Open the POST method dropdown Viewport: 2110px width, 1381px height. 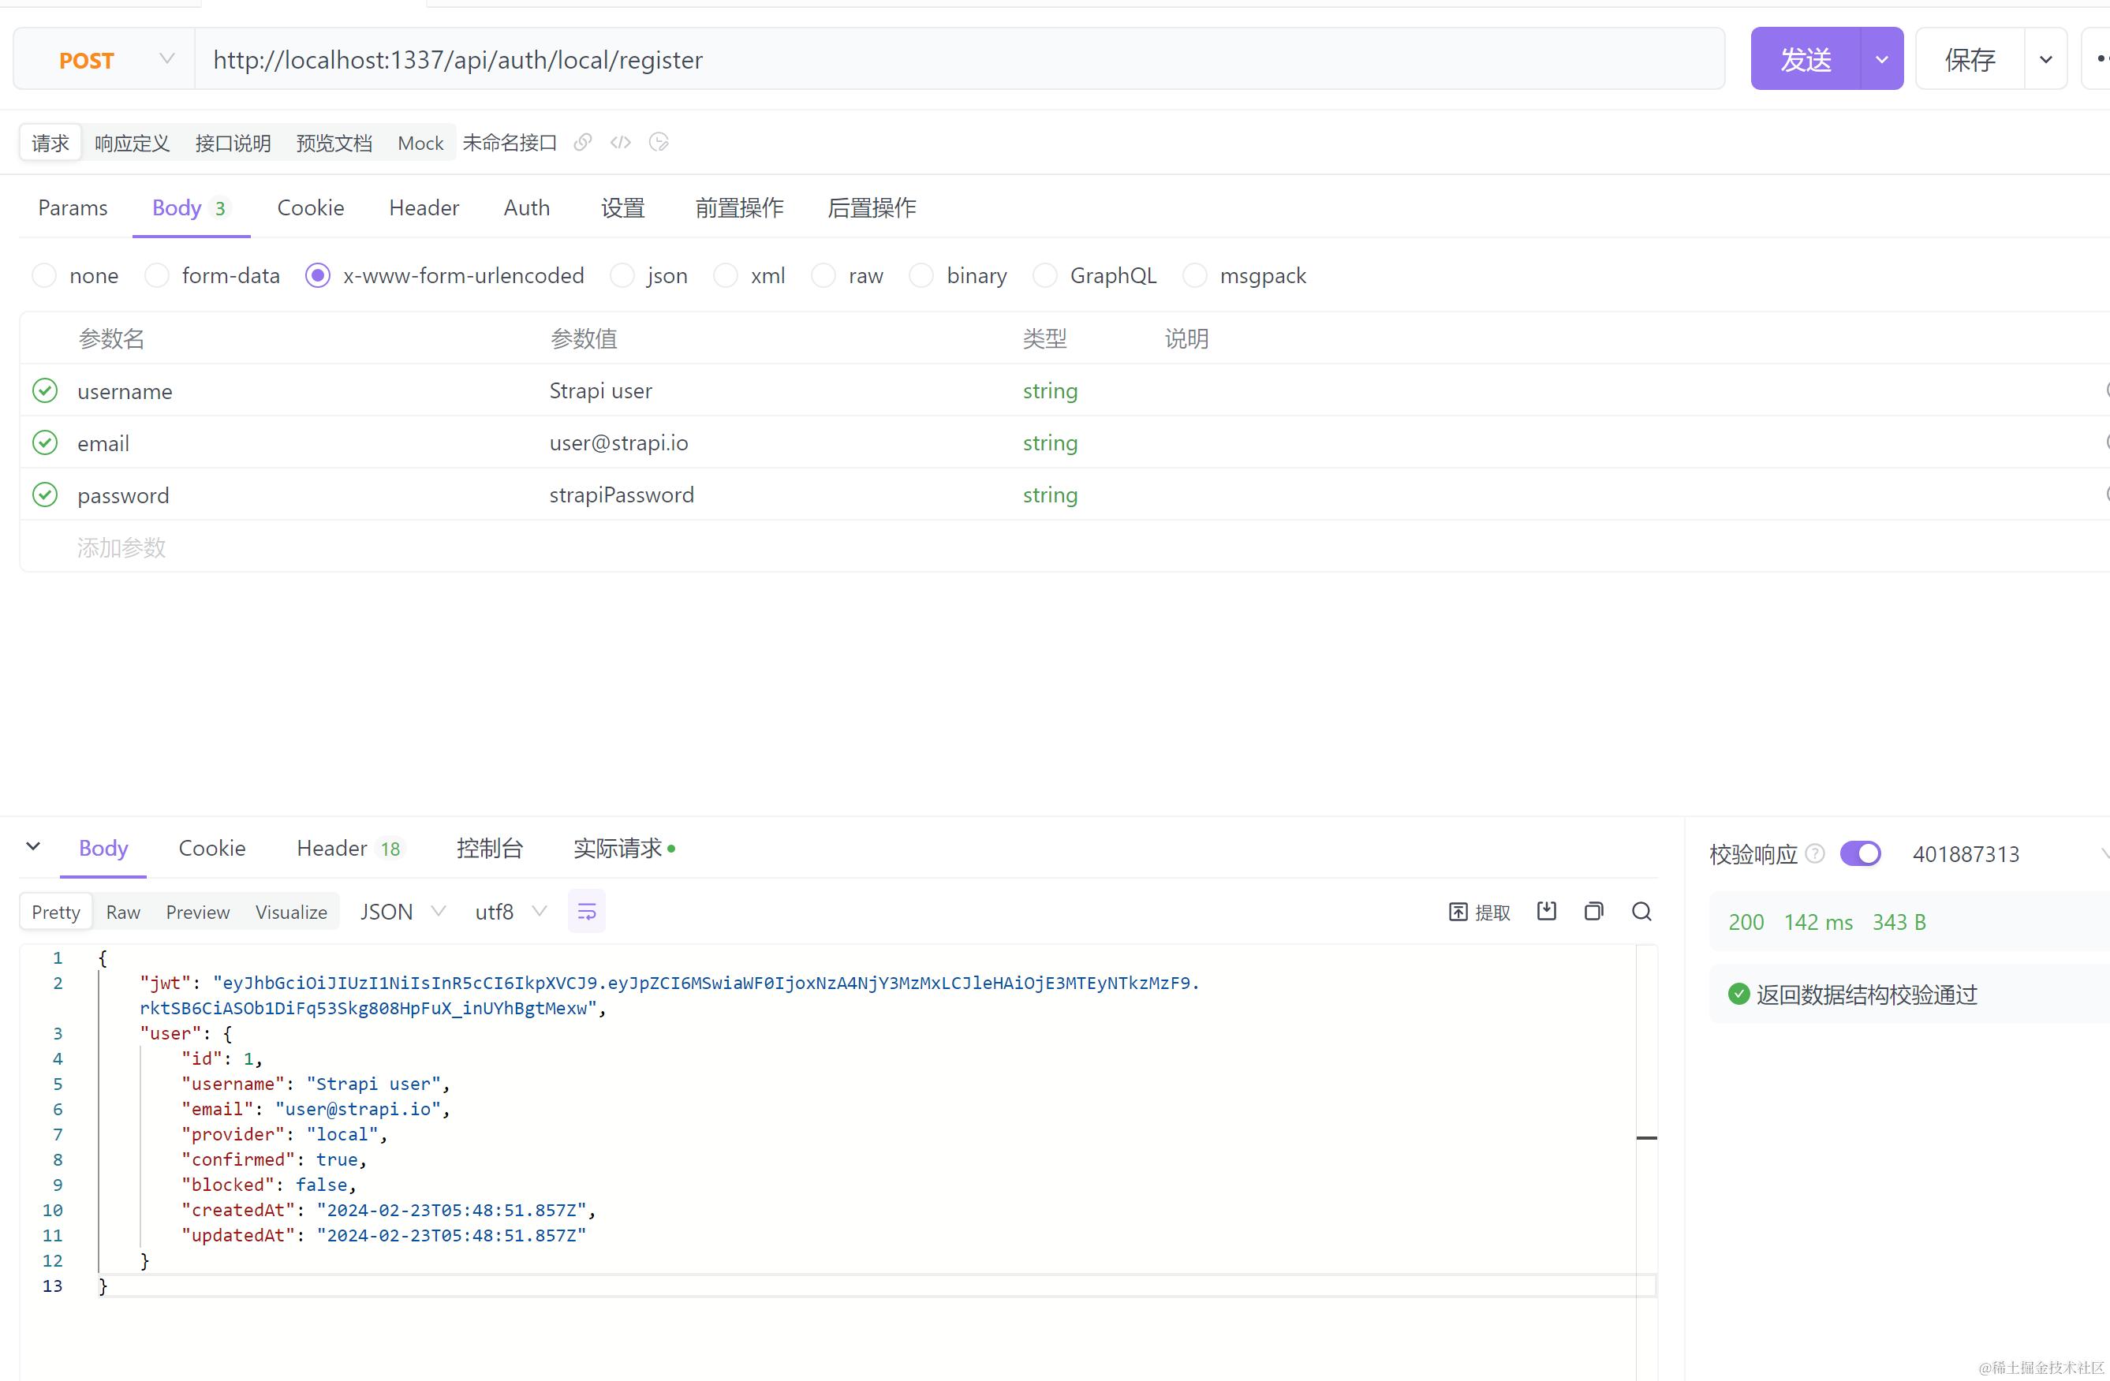104,60
